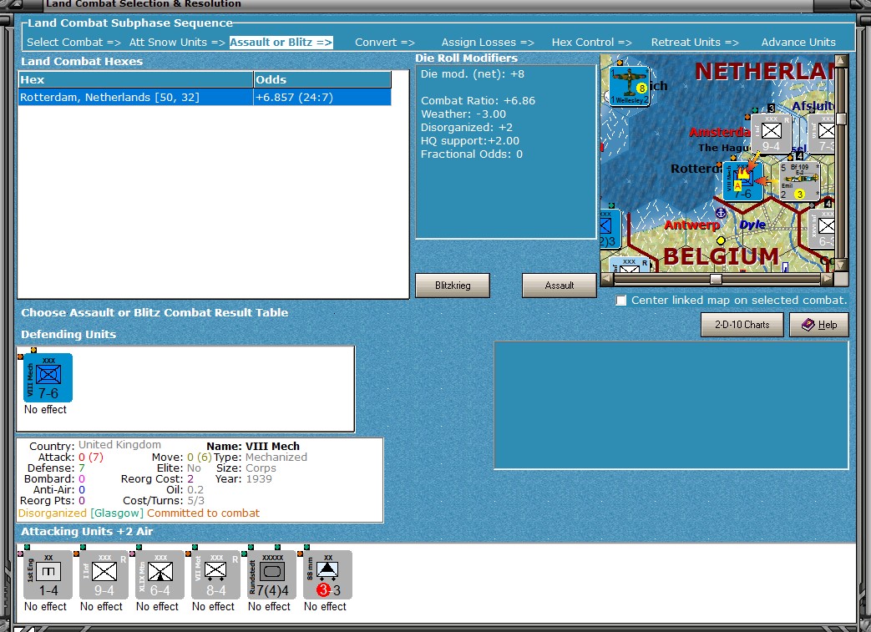Click the map vertical scrollbar thumb

(841, 119)
